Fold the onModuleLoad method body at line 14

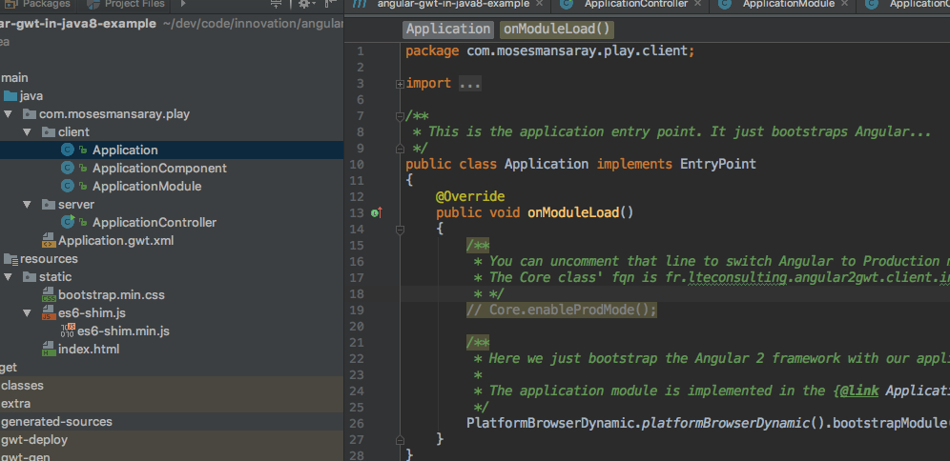click(400, 229)
